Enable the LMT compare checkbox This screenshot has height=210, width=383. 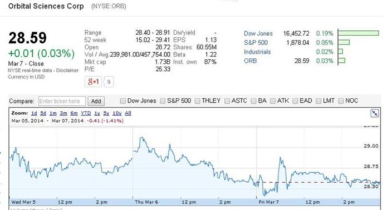[318, 101]
